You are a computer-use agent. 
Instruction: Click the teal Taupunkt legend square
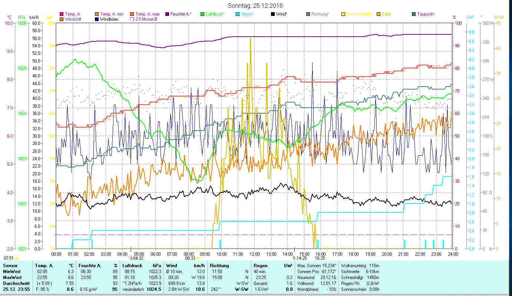(x=414, y=14)
